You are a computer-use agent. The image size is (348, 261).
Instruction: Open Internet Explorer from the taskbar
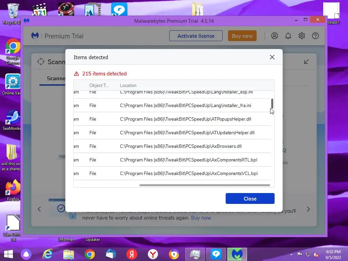(48, 254)
